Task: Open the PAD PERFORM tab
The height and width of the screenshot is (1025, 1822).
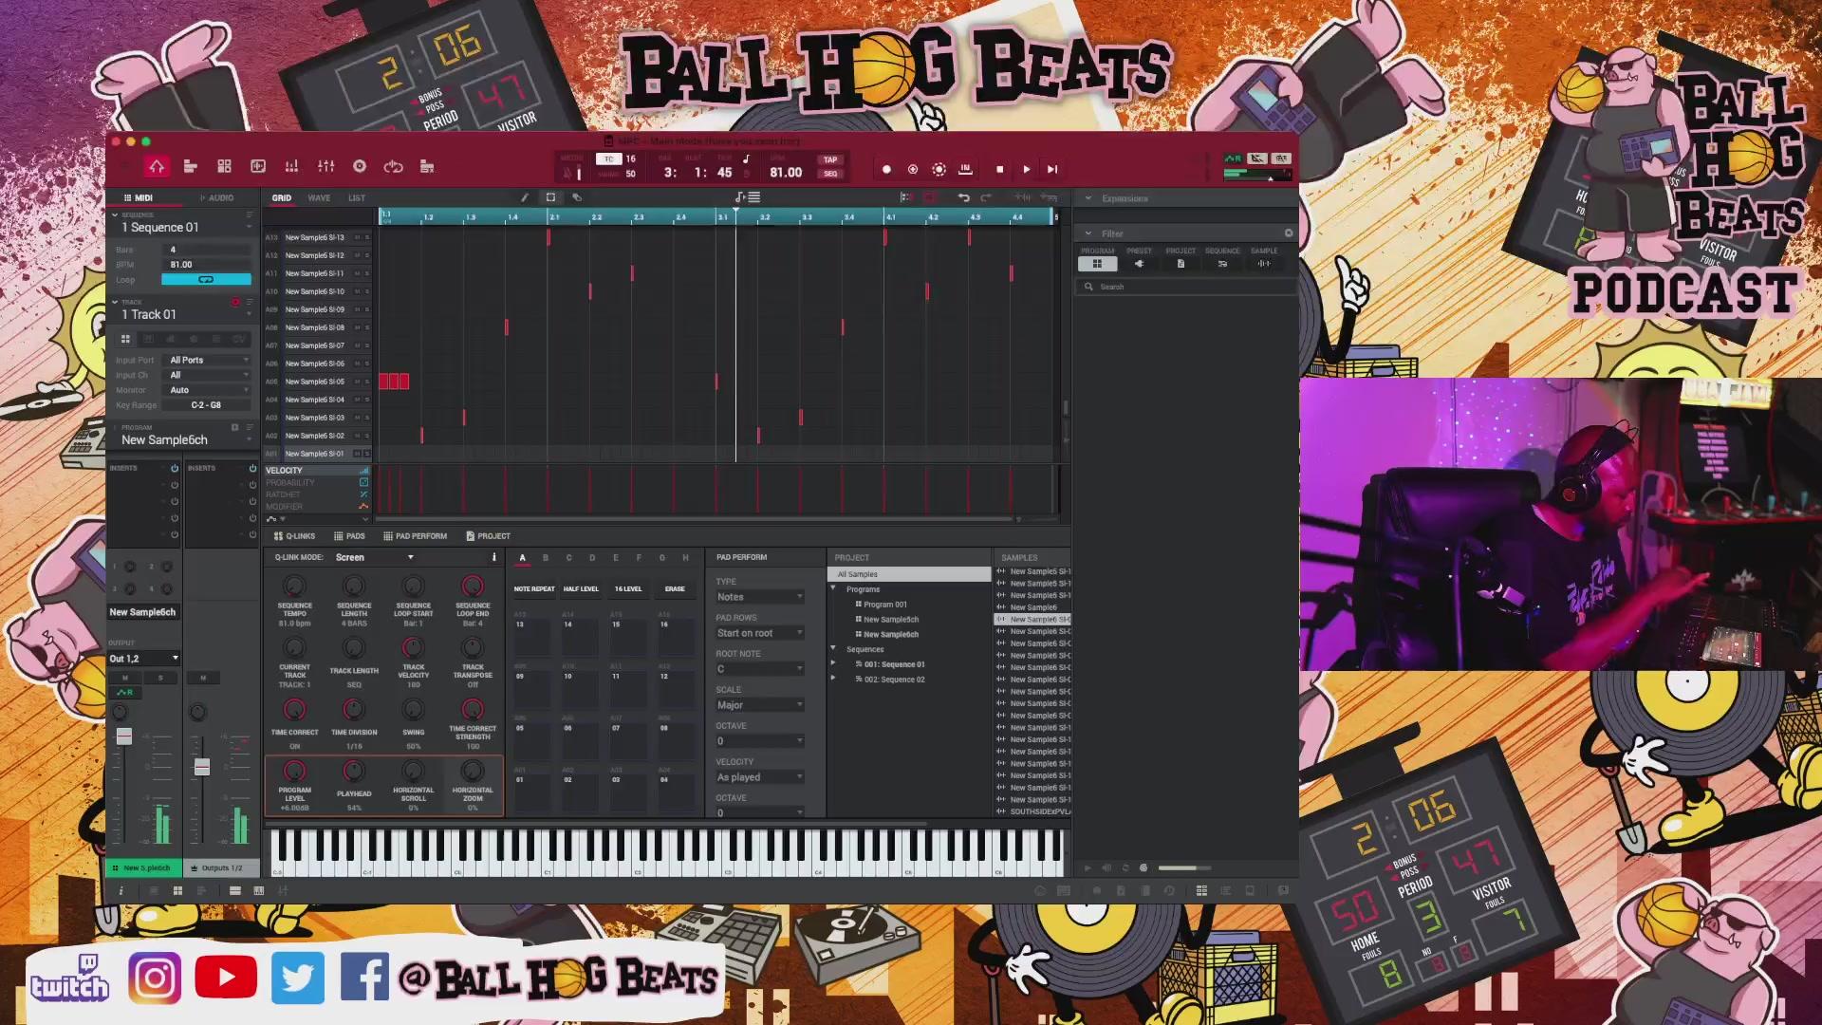Action: 415,536
